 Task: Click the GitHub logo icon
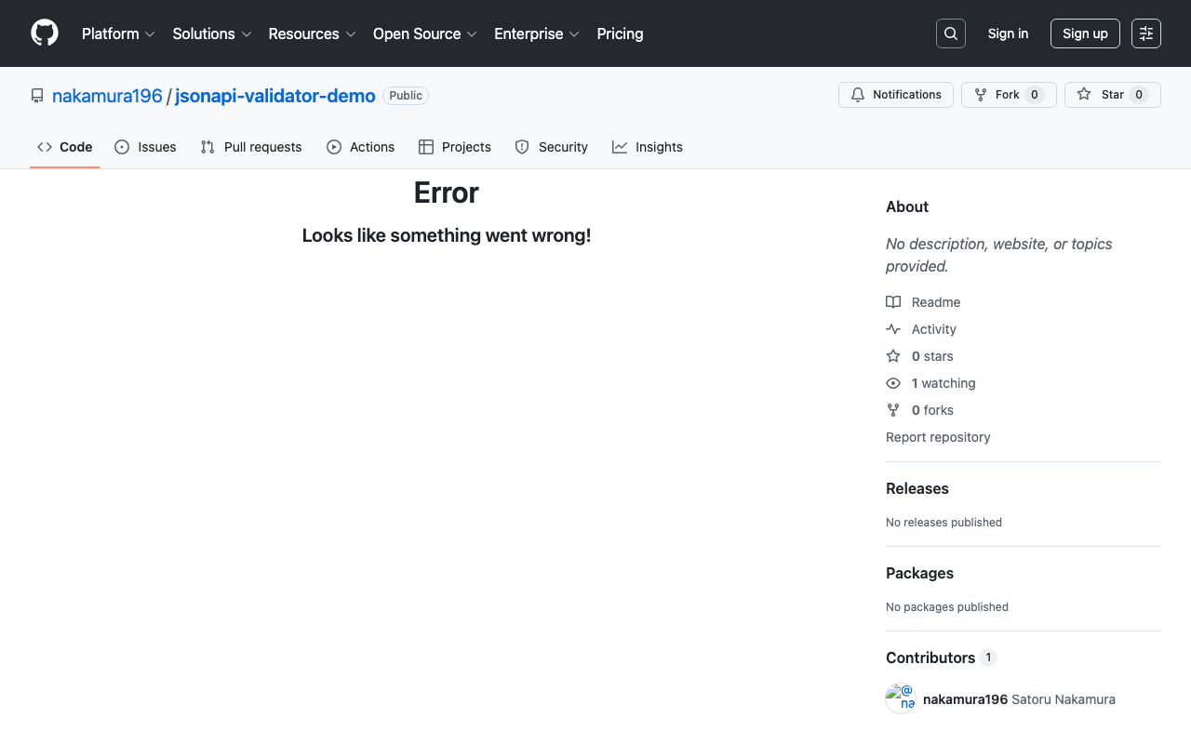[45, 33]
